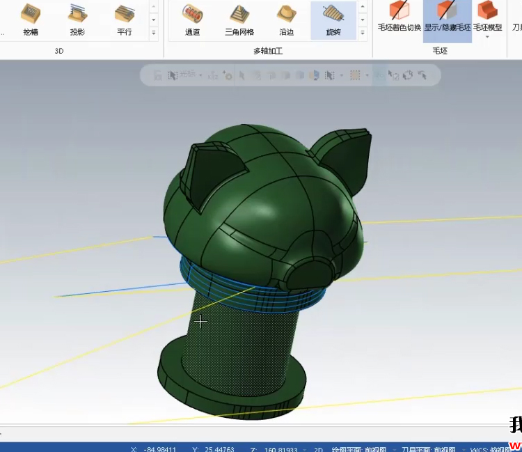Screen dimensions: 522x452
Task: Open the dropdown beside the rectangle selection icon
Action: (367, 75)
